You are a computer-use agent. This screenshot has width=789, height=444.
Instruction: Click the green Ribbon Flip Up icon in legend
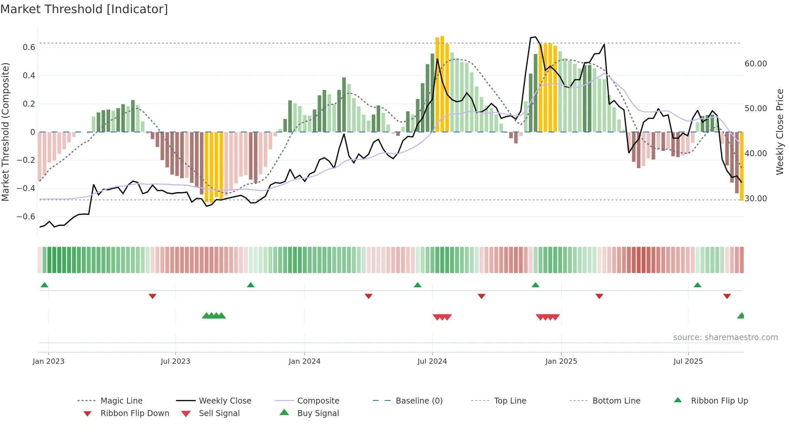click(x=678, y=400)
